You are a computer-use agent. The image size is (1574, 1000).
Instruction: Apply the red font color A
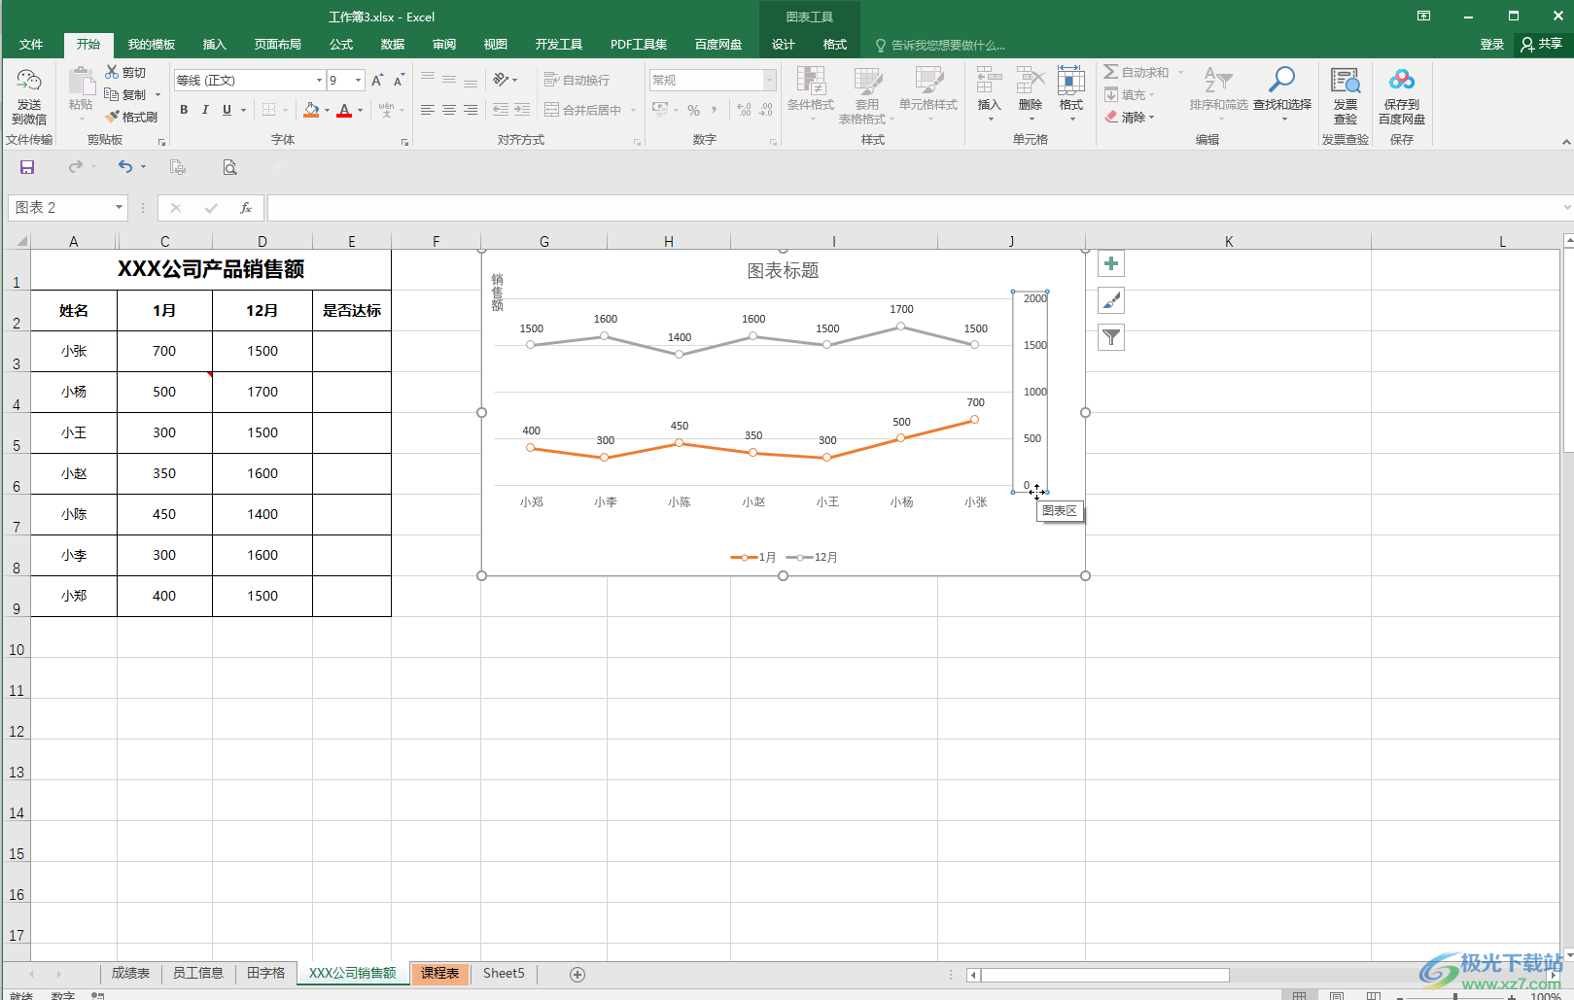pyautogui.click(x=344, y=110)
